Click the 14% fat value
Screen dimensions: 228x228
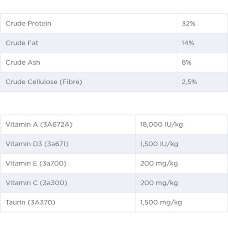[188, 43]
